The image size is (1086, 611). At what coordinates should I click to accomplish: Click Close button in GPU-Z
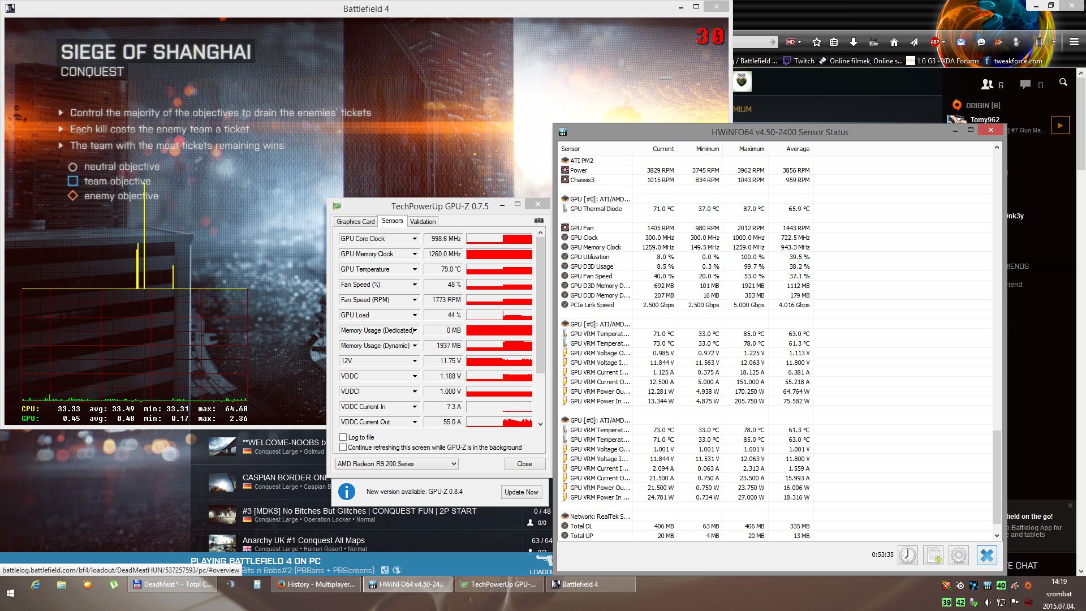click(524, 464)
